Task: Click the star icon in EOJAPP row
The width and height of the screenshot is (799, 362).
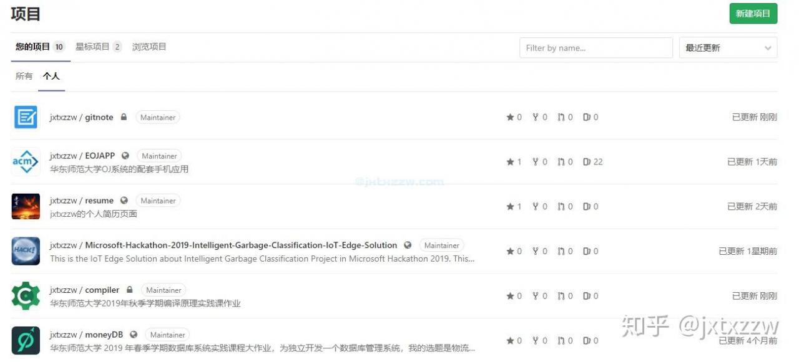Action: (x=510, y=162)
